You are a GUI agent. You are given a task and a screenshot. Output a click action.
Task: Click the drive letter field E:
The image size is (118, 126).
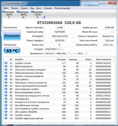(60, 45)
